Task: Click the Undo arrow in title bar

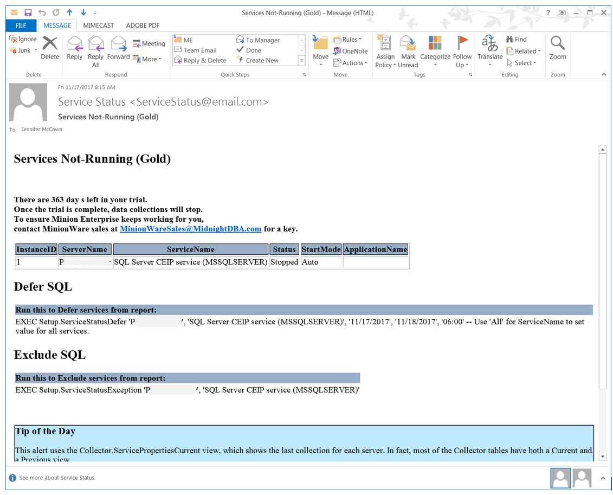Action: [x=42, y=12]
